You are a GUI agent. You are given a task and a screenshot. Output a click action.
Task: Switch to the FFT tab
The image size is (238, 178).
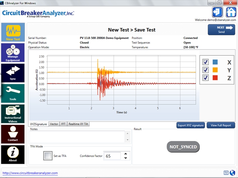(63, 124)
